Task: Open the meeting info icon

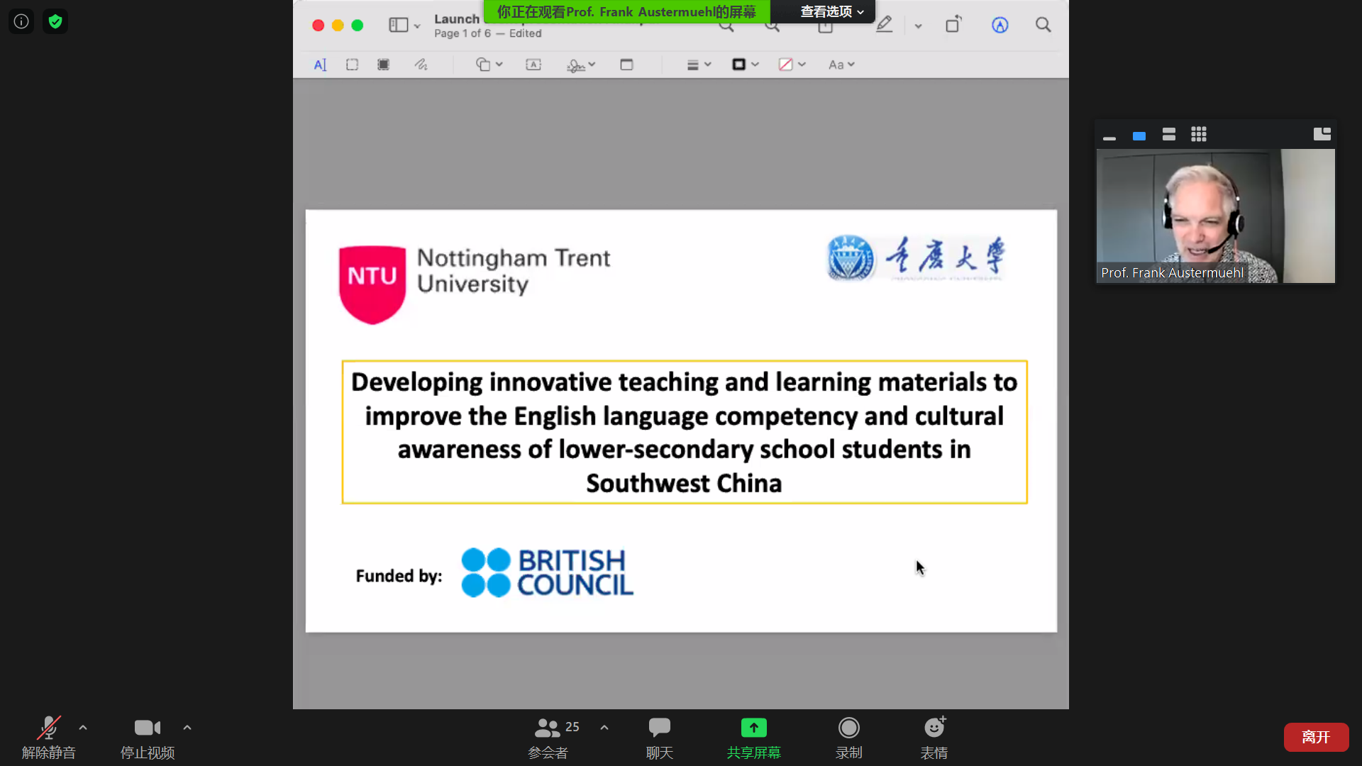Action: point(21,21)
